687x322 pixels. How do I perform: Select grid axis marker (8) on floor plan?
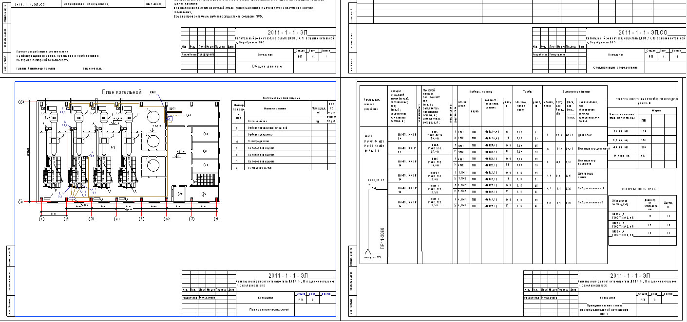(x=217, y=219)
